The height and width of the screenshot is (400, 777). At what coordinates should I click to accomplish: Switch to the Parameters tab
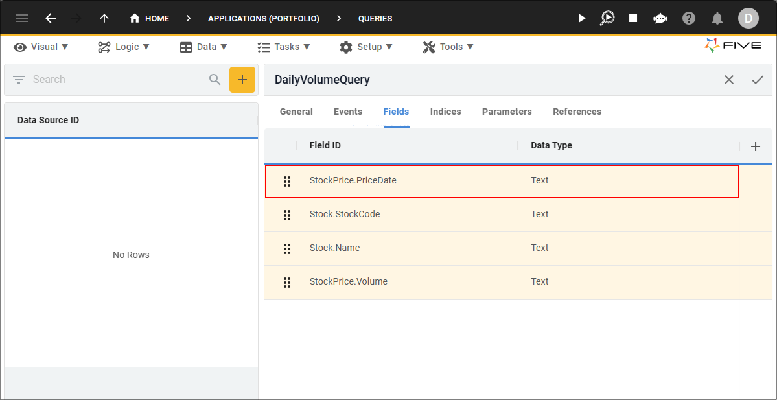(507, 112)
